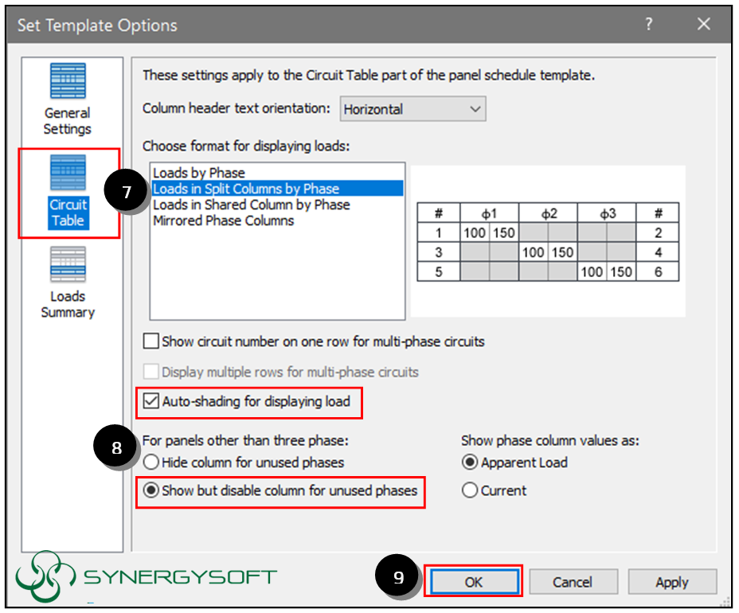This screenshot has width=739, height=613.
Task: Choose hide column for unused phases
Action: coord(151,463)
